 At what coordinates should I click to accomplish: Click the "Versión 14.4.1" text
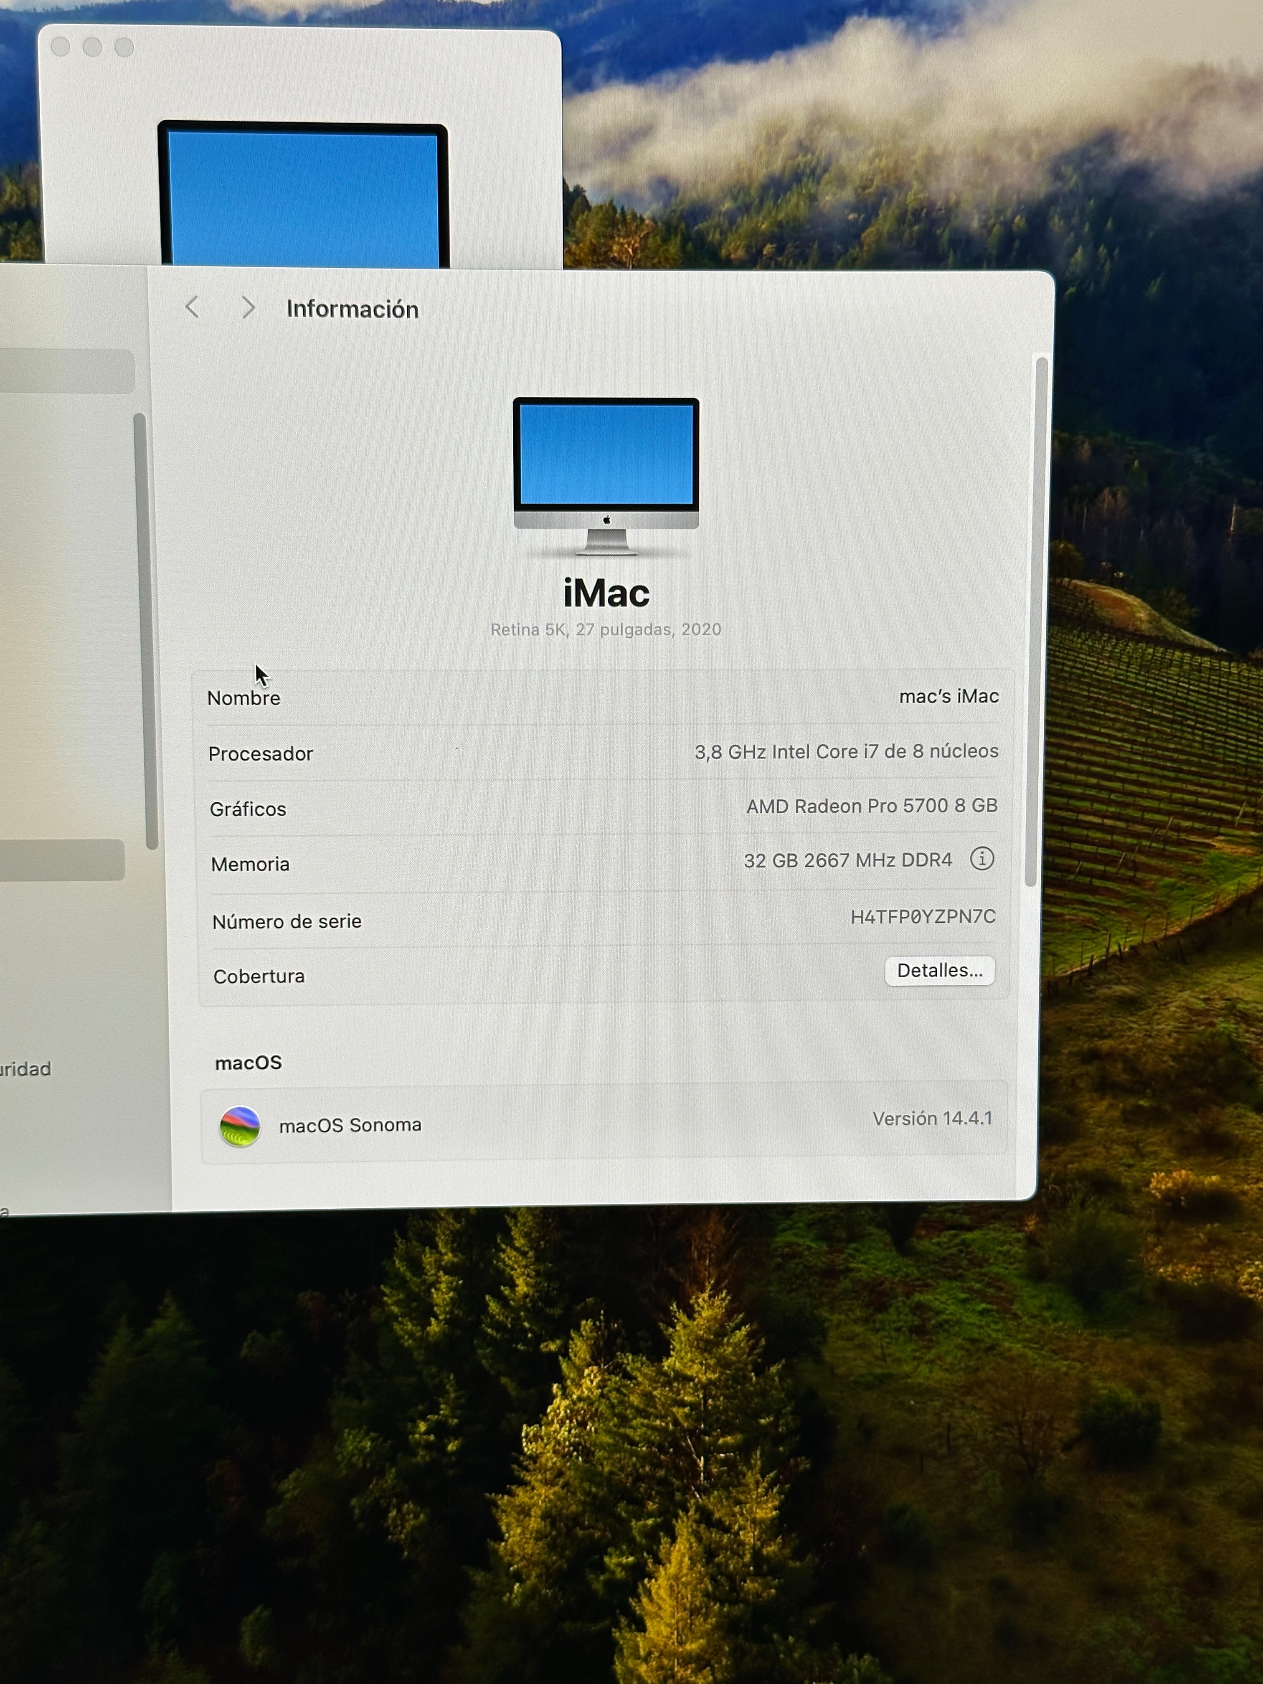click(933, 1118)
